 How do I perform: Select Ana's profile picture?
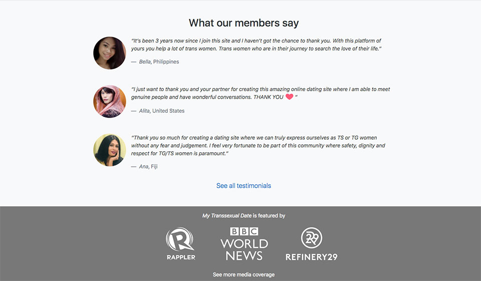click(110, 150)
